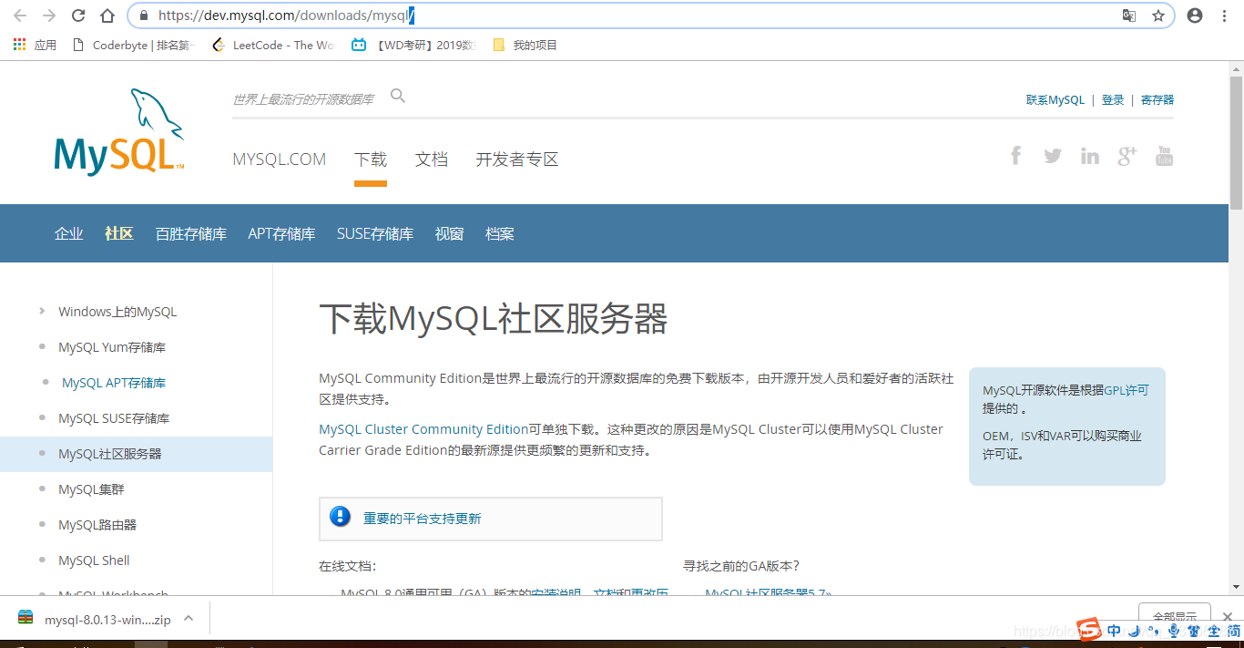Visit the MySQL Google+ icon
Image resolution: width=1244 pixels, height=648 pixels.
(1127, 156)
